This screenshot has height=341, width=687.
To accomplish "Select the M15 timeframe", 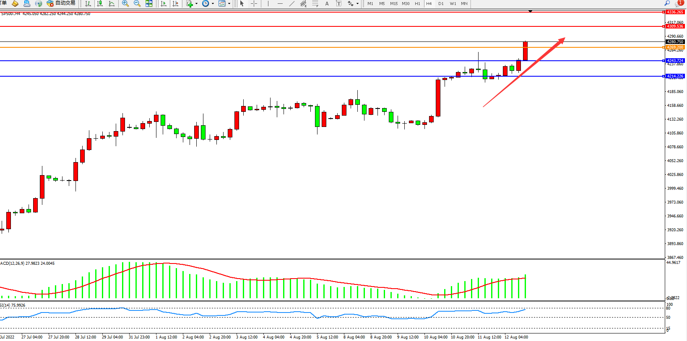I will click(x=393, y=3).
